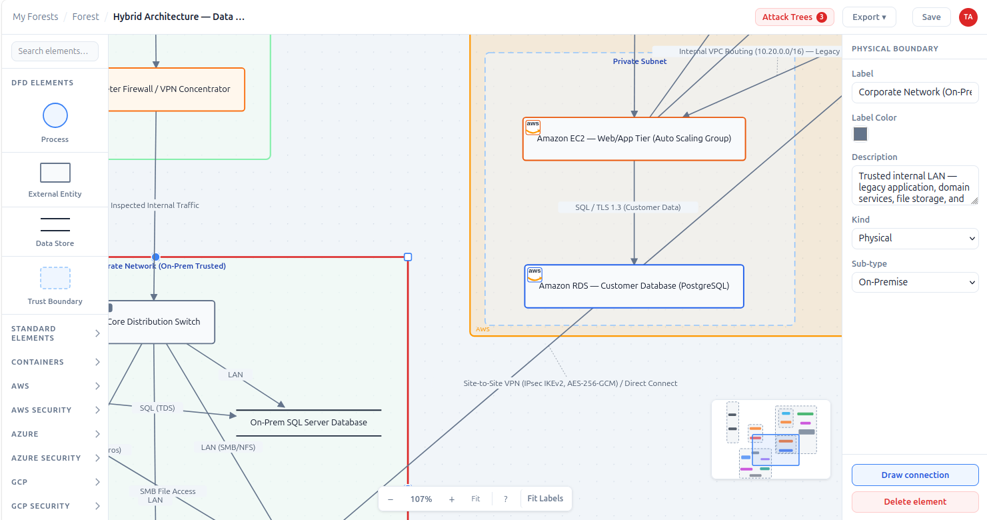Click the AWS icon on the RDS node
Screen dimensions: 987x520
pyautogui.click(x=534, y=275)
